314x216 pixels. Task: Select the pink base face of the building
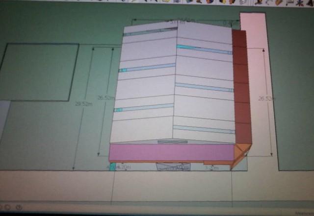[x=171, y=152]
